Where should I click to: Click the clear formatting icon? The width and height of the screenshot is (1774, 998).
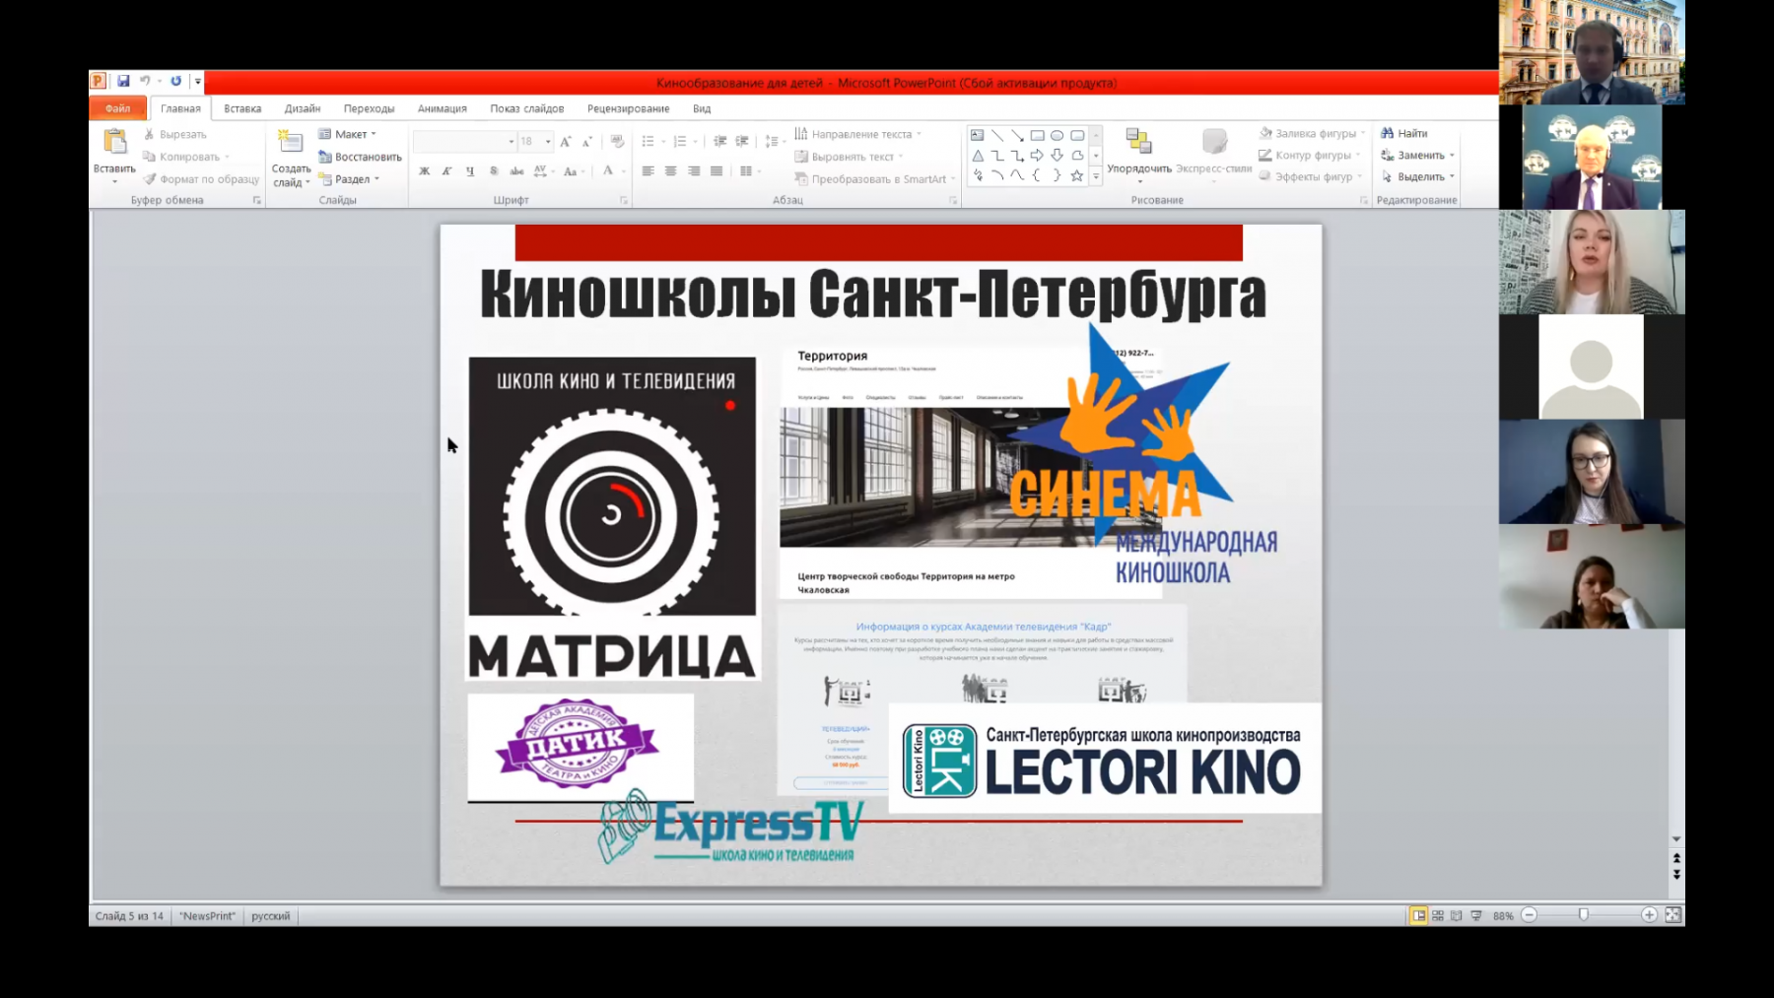618,142
